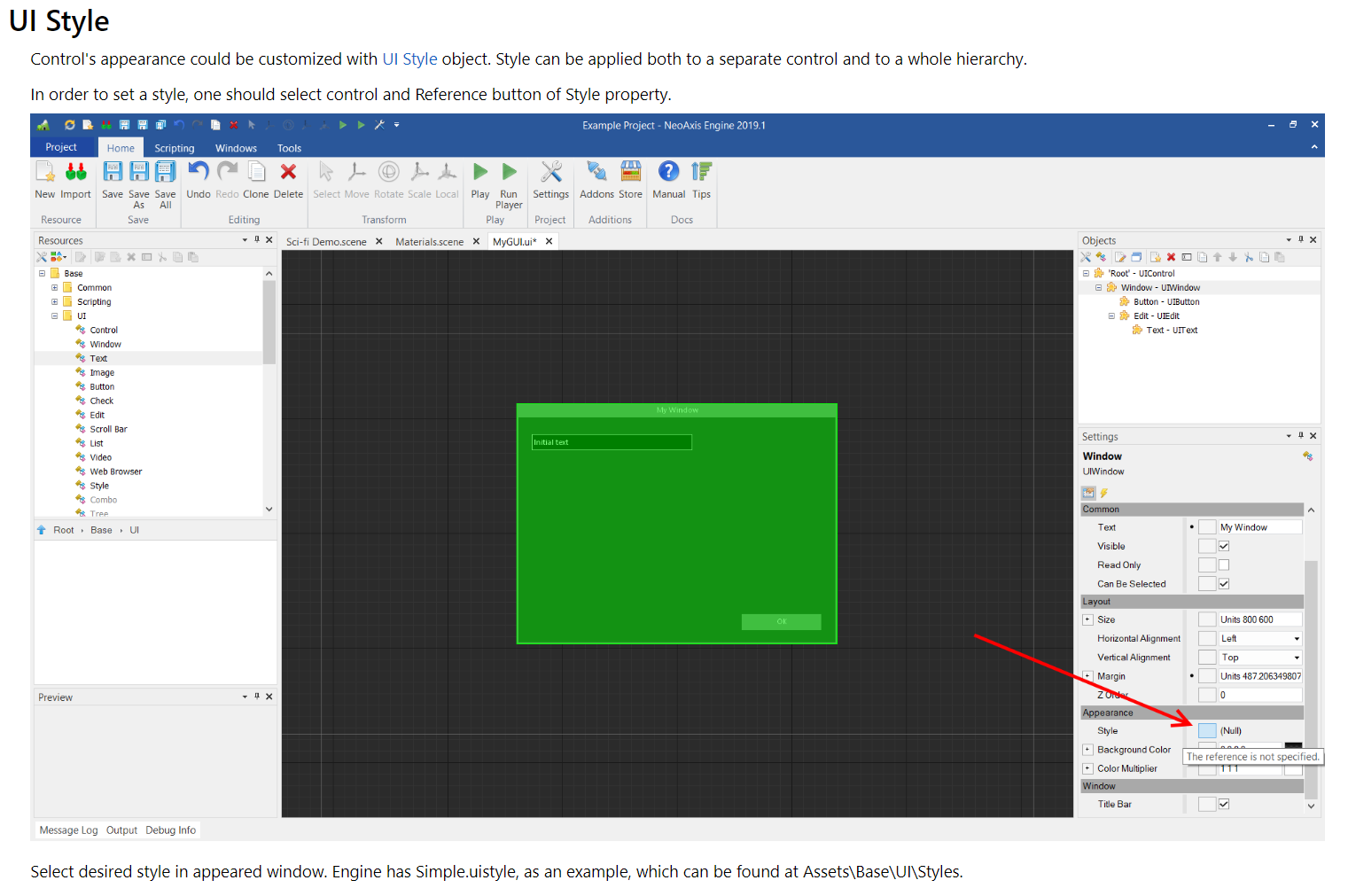This screenshot has height=888, width=1356.
Task: Click the Style reference button swatch
Action: point(1207,731)
